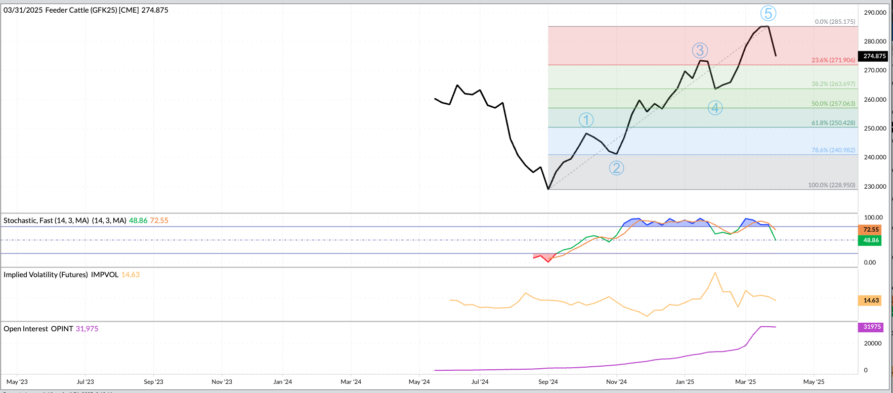Click the purple 31975 open interest badge
The image size is (893, 393).
(871, 327)
